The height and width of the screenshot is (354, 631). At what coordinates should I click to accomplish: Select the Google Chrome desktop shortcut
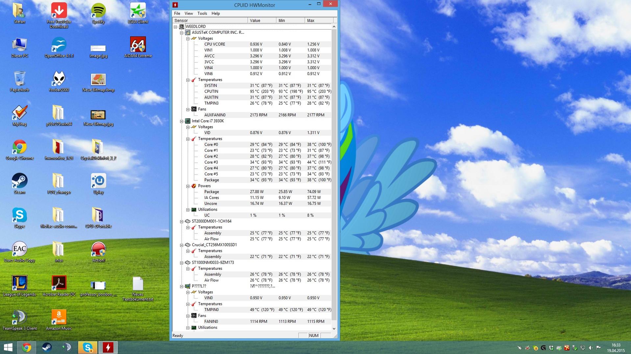point(19,150)
